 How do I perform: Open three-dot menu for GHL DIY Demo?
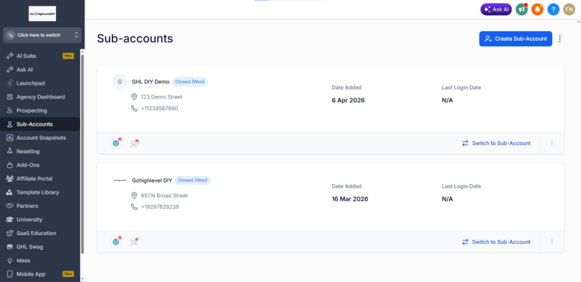(551, 143)
